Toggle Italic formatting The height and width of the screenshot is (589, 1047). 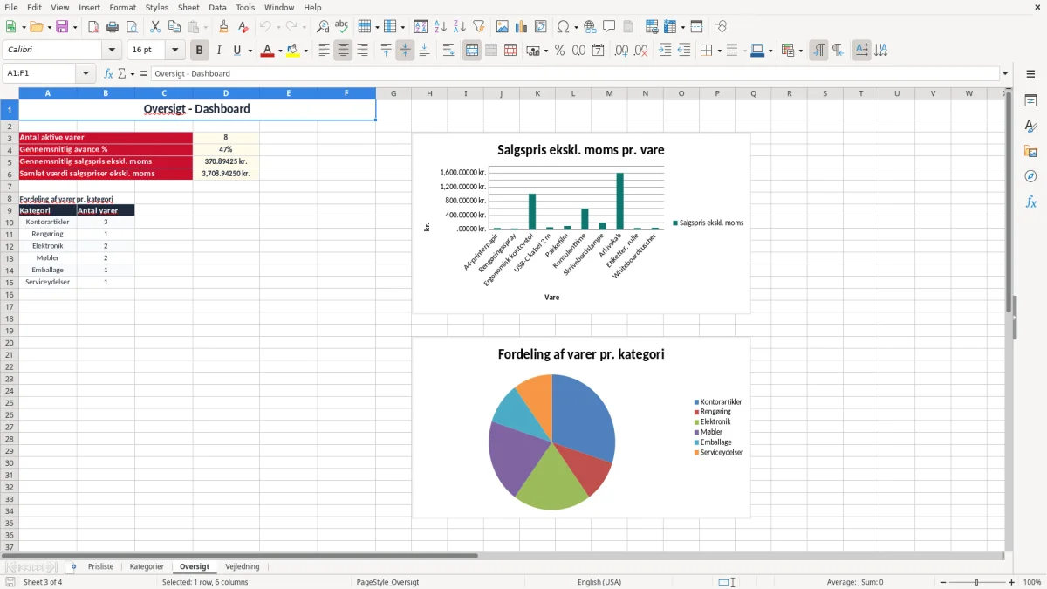click(x=219, y=51)
